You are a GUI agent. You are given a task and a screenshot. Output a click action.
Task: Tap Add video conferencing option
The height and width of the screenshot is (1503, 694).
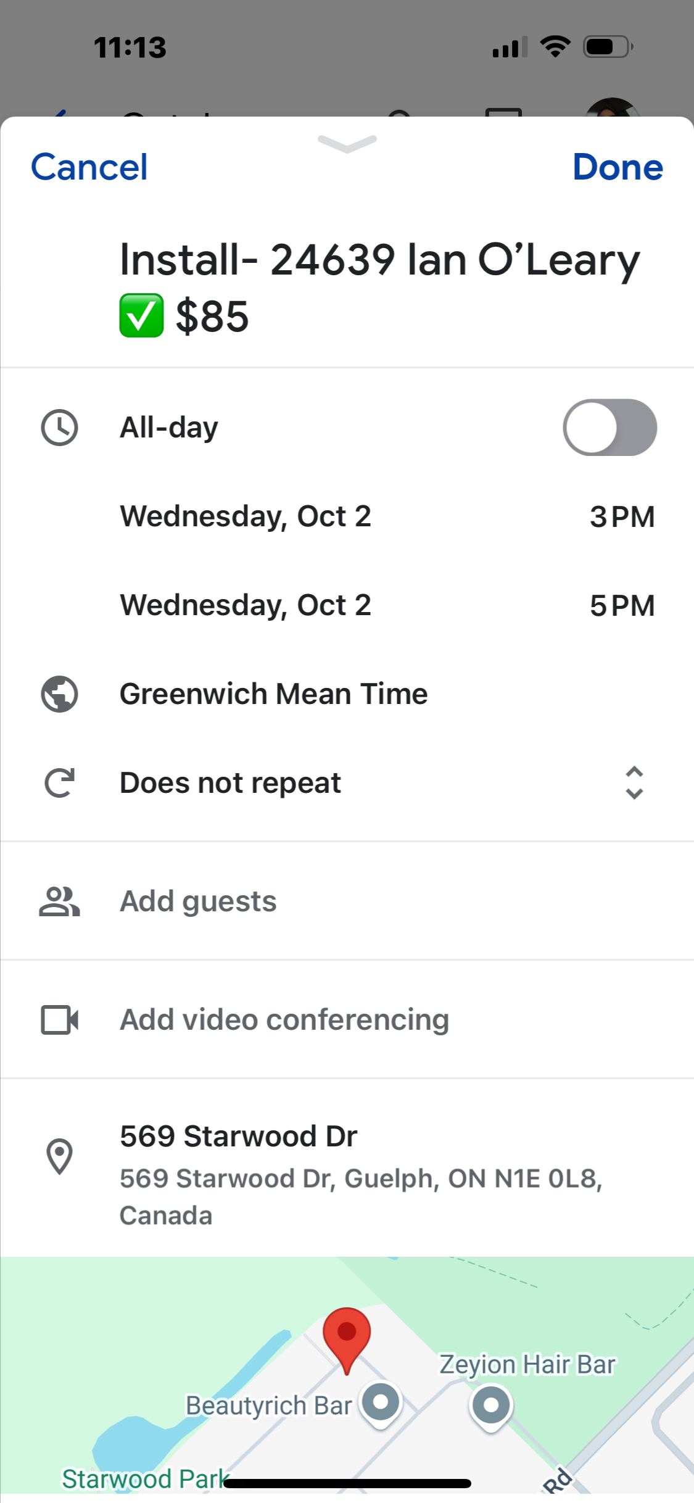[x=347, y=1020]
